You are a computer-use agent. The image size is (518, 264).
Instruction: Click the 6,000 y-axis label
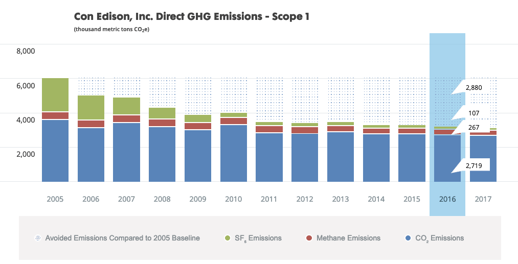26,86
